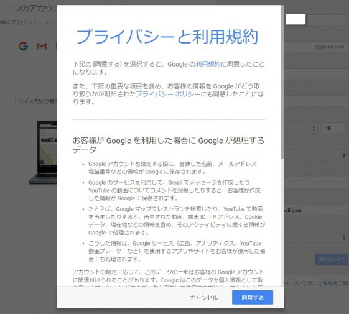Click the red Gmail M icon
The image size is (349, 314).
point(42,46)
